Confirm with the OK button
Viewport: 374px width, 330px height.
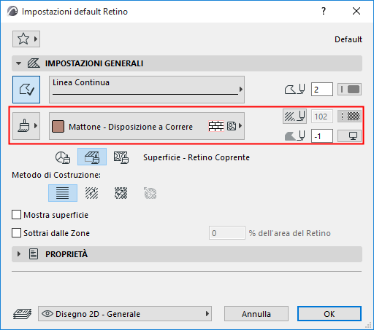329,314
